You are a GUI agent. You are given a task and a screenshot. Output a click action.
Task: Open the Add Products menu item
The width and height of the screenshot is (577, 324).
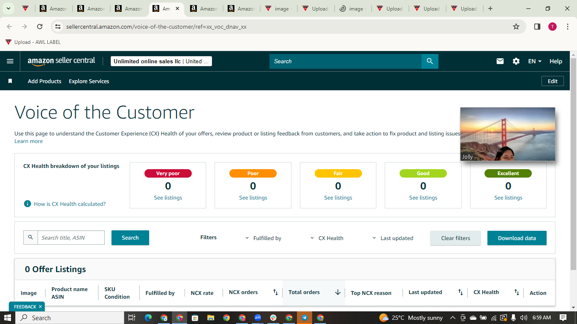44,81
